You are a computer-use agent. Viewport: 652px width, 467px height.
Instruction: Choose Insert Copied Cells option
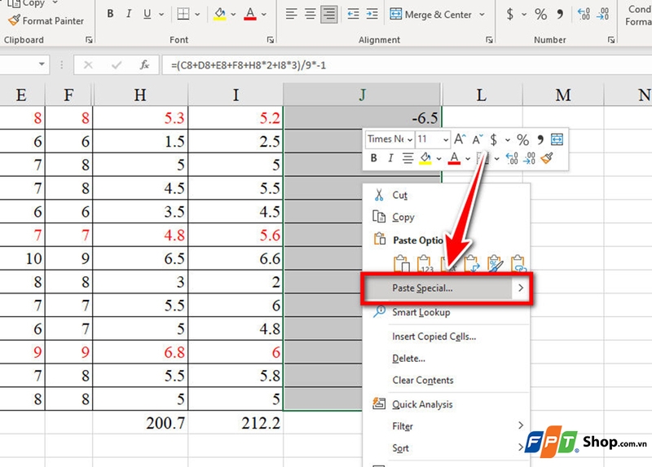point(446,336)
